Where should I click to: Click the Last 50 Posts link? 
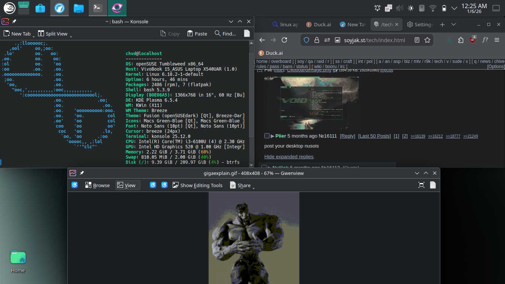[374, 136]
